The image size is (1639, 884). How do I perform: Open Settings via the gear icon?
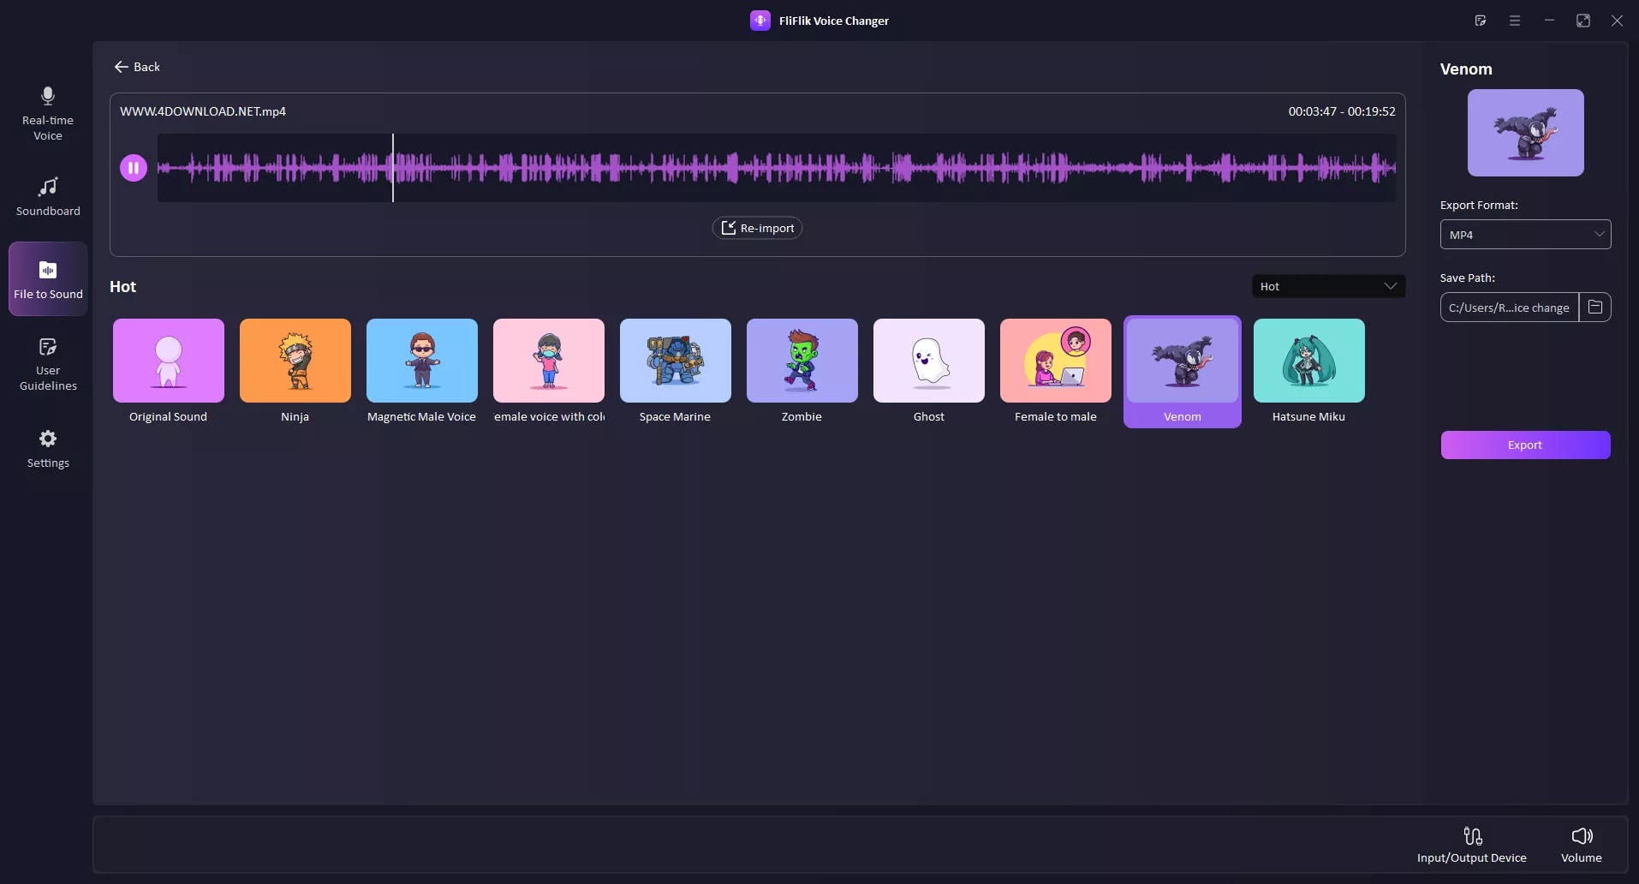coord(47,449)
